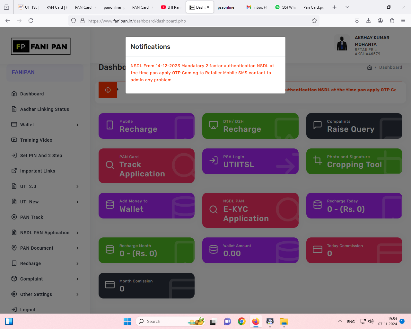411x329 pixels.
Task: Expand the Wallet sidebar submenu
Action: coord(45,125)
